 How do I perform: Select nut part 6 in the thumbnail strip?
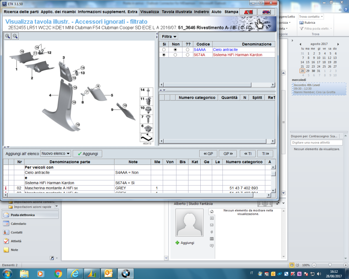tap(146, 128)
